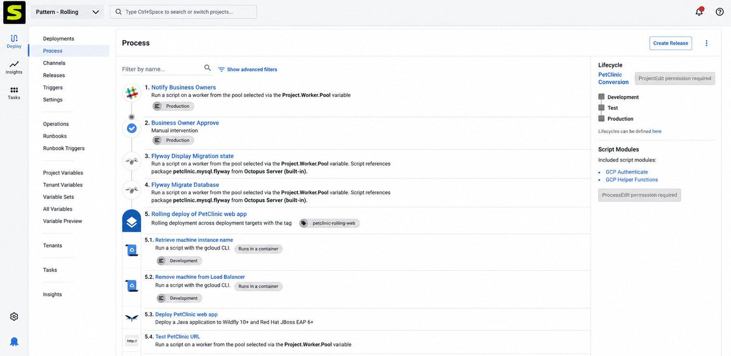Image resolution: width=731 pixels, height=356 pixels.
Task: Open Settings in the project menu
Action: 53,100
